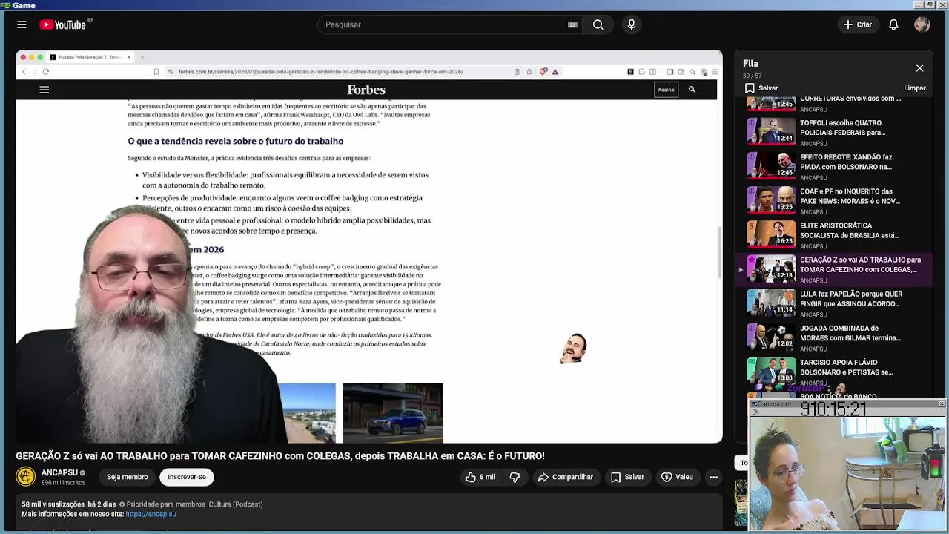
Task: Open a new browser tab plus in video
Action: [x=142, y=57]
